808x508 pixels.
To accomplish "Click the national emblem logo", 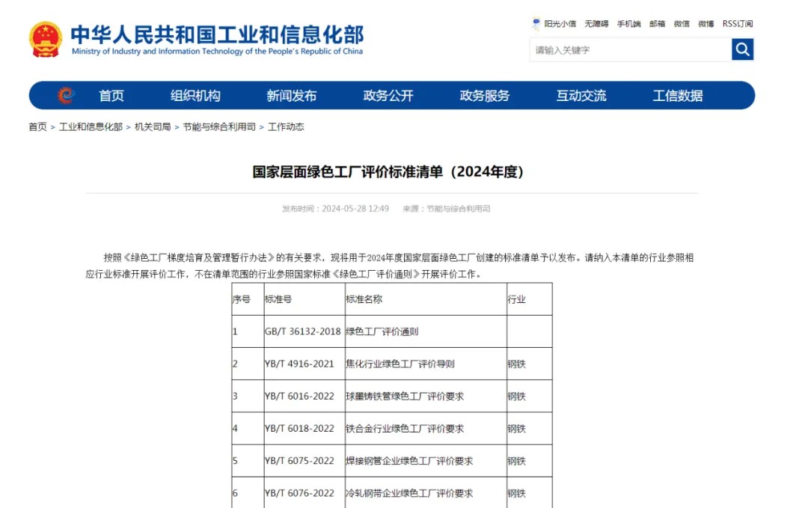I will tap(46, 39).
